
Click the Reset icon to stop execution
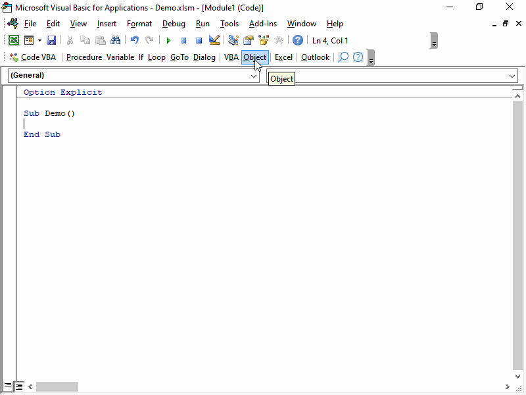coord(199,40)
